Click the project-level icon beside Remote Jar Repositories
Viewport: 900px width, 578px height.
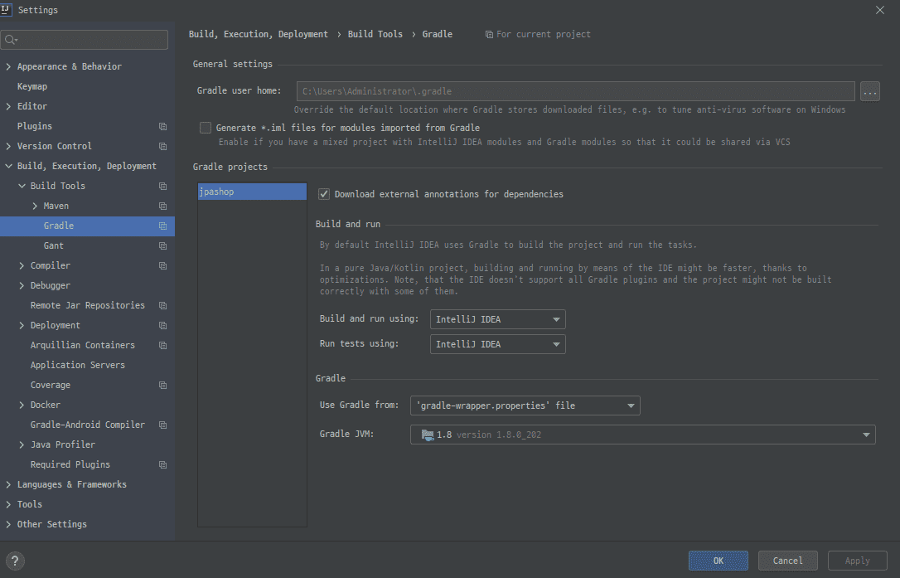coord(162,306)
